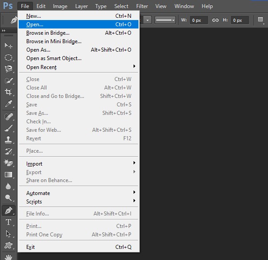Click the H: height input field
Image resolution: width=268 pixels, height=260 pixels.
(x=240, y=20)
